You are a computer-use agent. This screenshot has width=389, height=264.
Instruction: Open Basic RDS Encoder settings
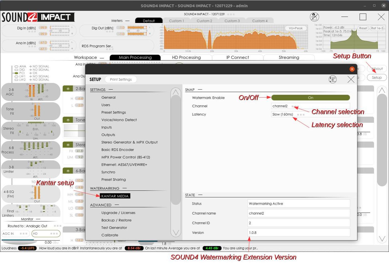pyautogui.click(x=117, y=150)
